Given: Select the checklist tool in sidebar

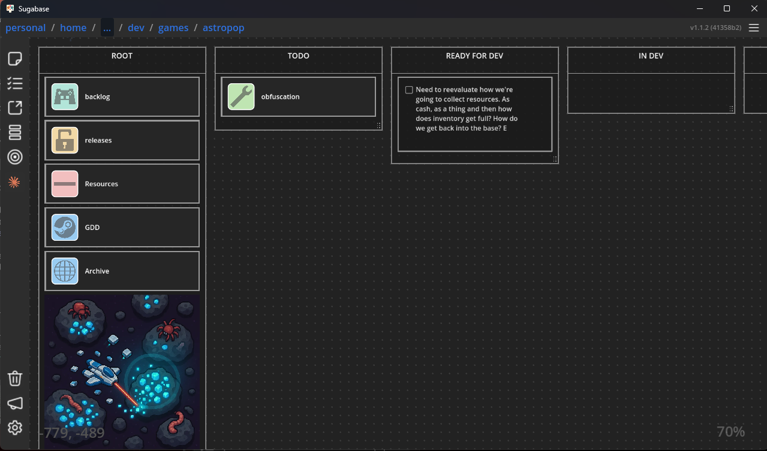Looking at the screenshot, I should 15,83.
